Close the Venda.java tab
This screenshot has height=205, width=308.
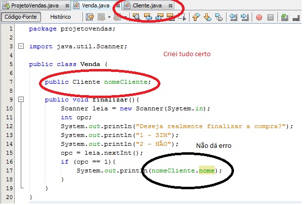coord(118,6)
